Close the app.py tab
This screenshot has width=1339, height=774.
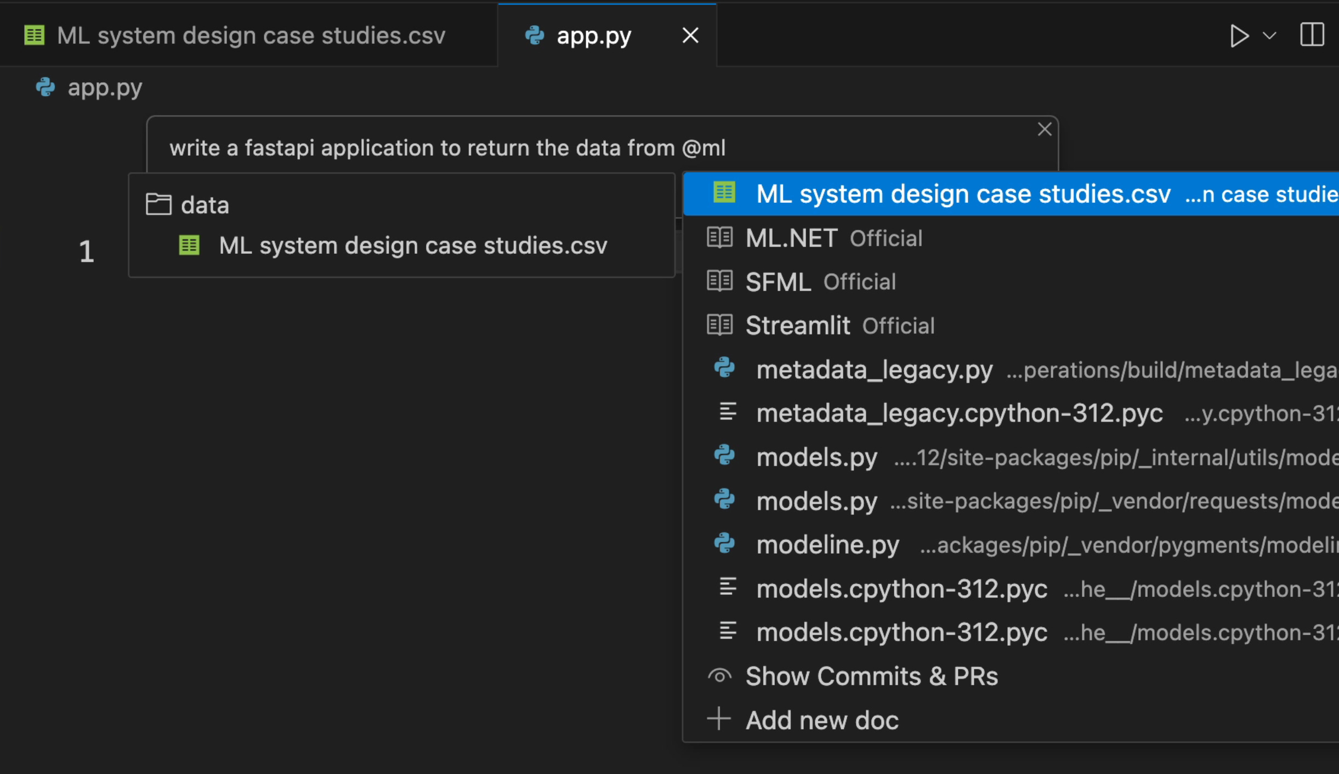[690, 36]
